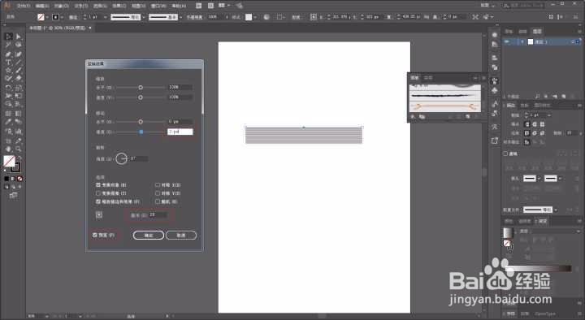Create new layer in Layers panel
The height and width of the screenshot is (320, 585).
[563, 96]
